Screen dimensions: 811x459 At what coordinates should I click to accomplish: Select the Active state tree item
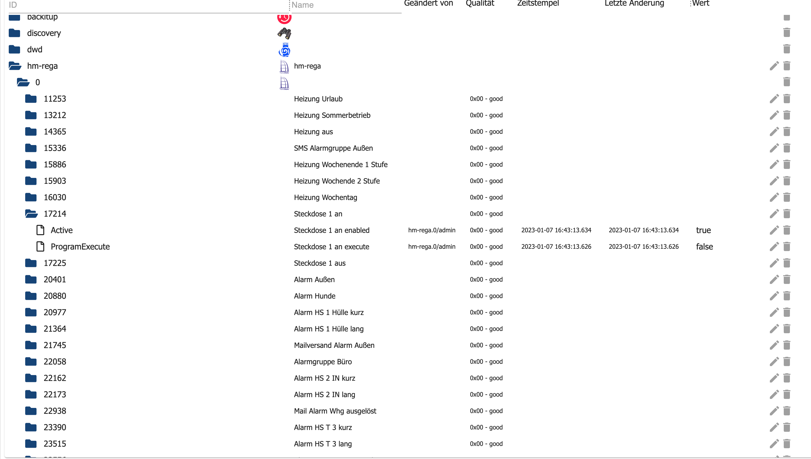61,230
